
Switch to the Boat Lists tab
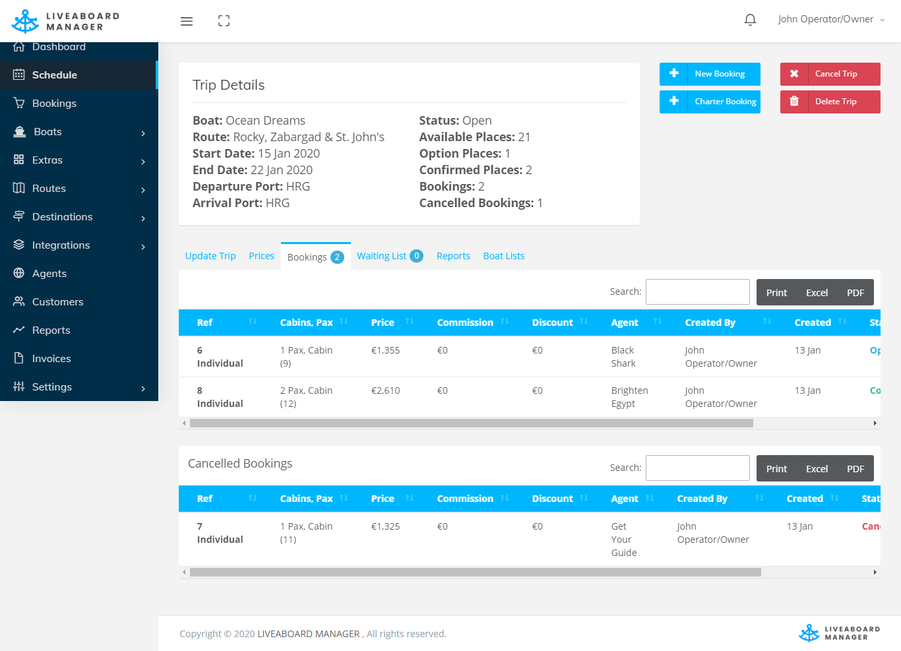tap(503, 256)
